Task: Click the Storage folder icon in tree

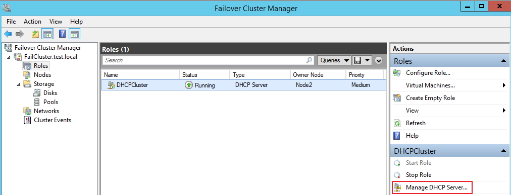Action: point(27,84)
